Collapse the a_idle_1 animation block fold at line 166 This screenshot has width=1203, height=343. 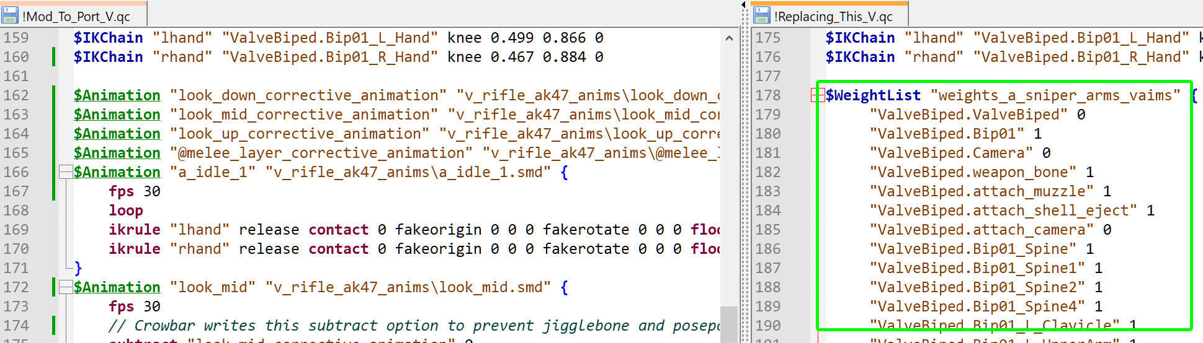(65, 172)
